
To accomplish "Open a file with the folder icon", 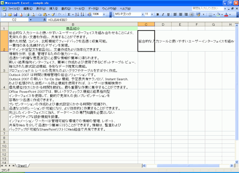I will [10, 14].
